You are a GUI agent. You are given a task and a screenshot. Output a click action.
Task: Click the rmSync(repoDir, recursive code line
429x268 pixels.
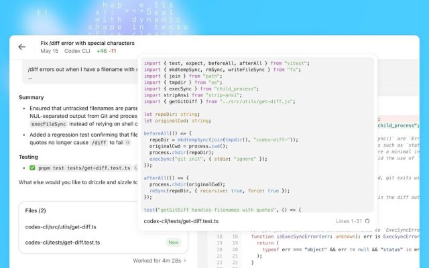point(219,191)
